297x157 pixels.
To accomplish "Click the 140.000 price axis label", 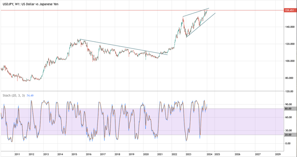I will [x=289, y=27].
